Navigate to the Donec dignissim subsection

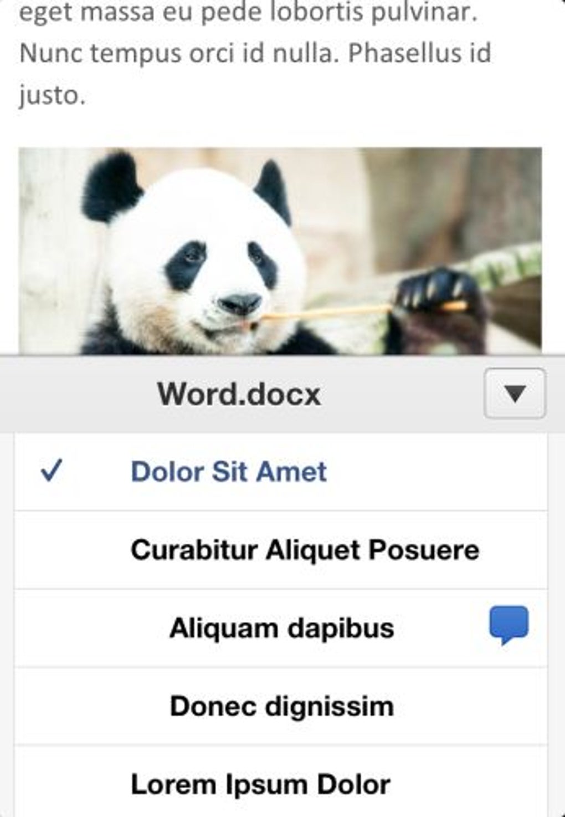(281, 706)
